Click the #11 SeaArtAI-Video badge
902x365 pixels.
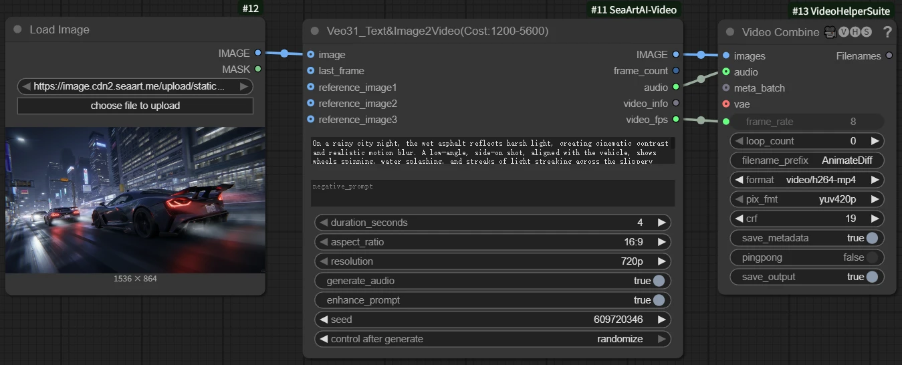pyautogui.click(x=634, y=9)
